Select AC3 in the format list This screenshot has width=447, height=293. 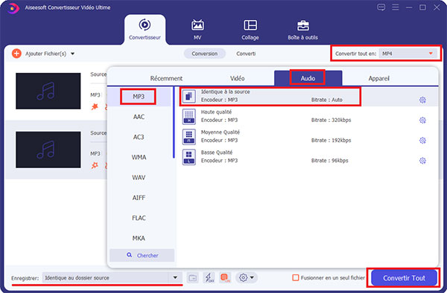(x=139, y=137)
